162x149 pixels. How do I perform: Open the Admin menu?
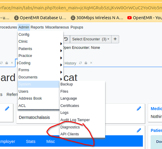[x=24, y=27]
